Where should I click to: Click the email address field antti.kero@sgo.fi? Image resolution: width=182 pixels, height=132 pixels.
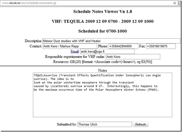(107, 51)
